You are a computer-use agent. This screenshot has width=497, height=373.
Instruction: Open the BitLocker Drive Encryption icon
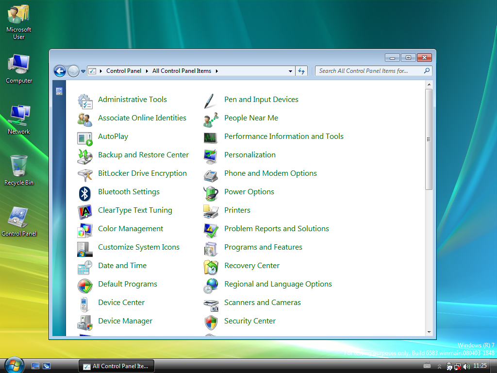click(85, 175)
